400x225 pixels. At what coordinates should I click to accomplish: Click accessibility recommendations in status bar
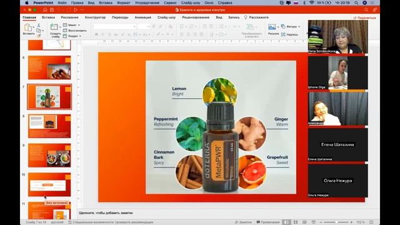111,222
